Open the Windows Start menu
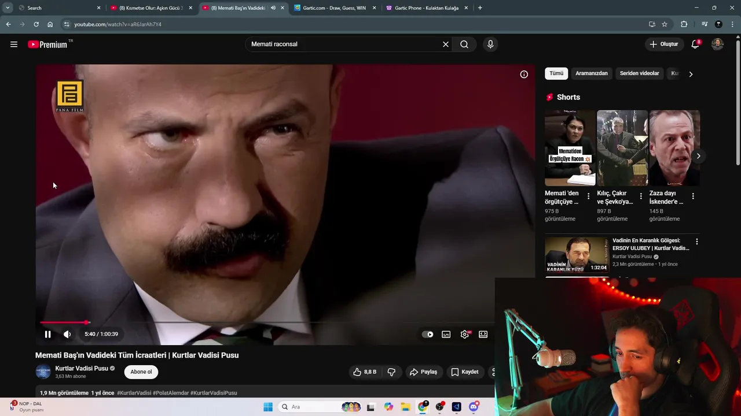This screenshot has width=741, height=416. [268, 407]
